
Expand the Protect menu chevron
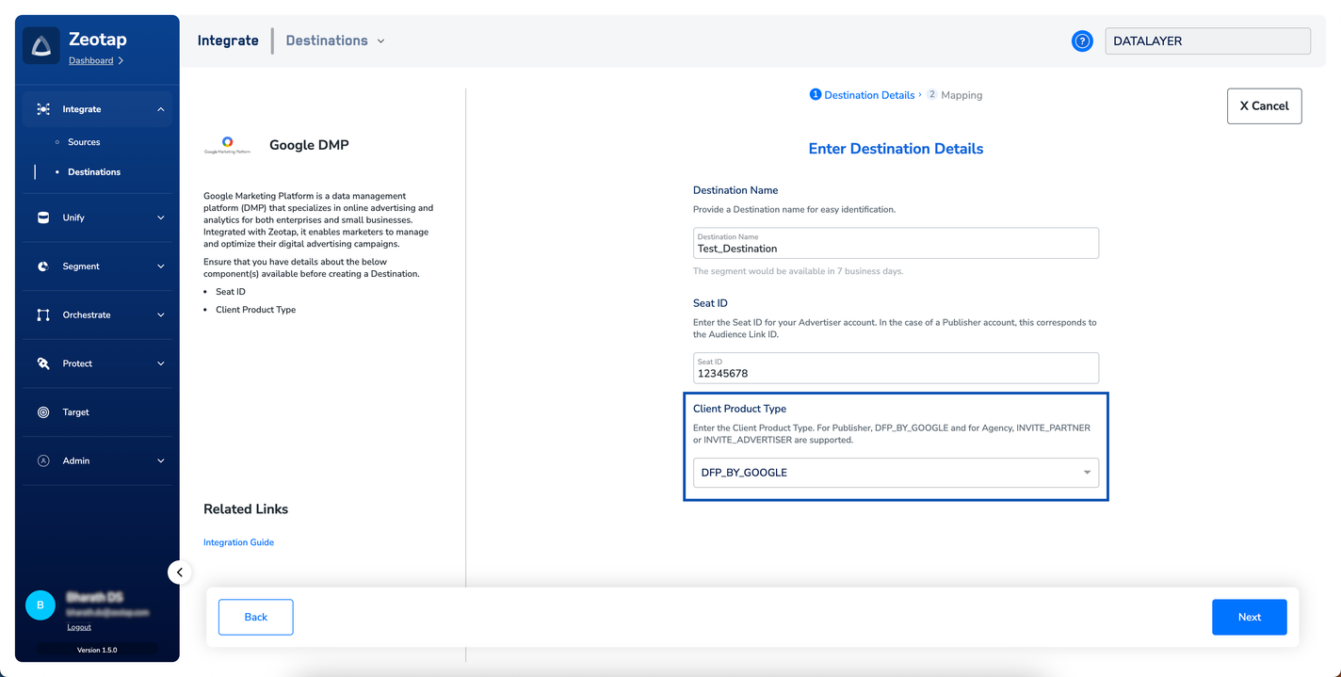(161, 363)
